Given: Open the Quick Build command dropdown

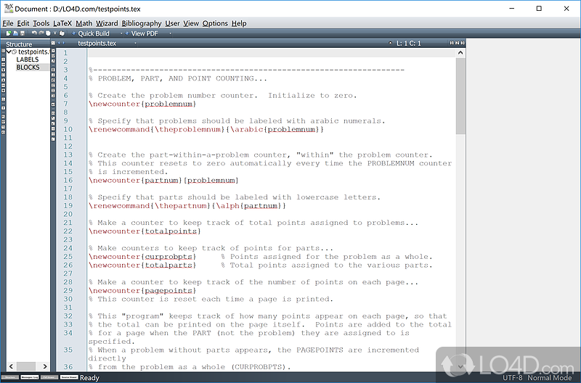Looking at the screenshot, I should pos(121,33).
